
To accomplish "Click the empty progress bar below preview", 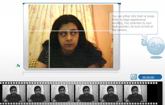I will (x=70, y=74).
